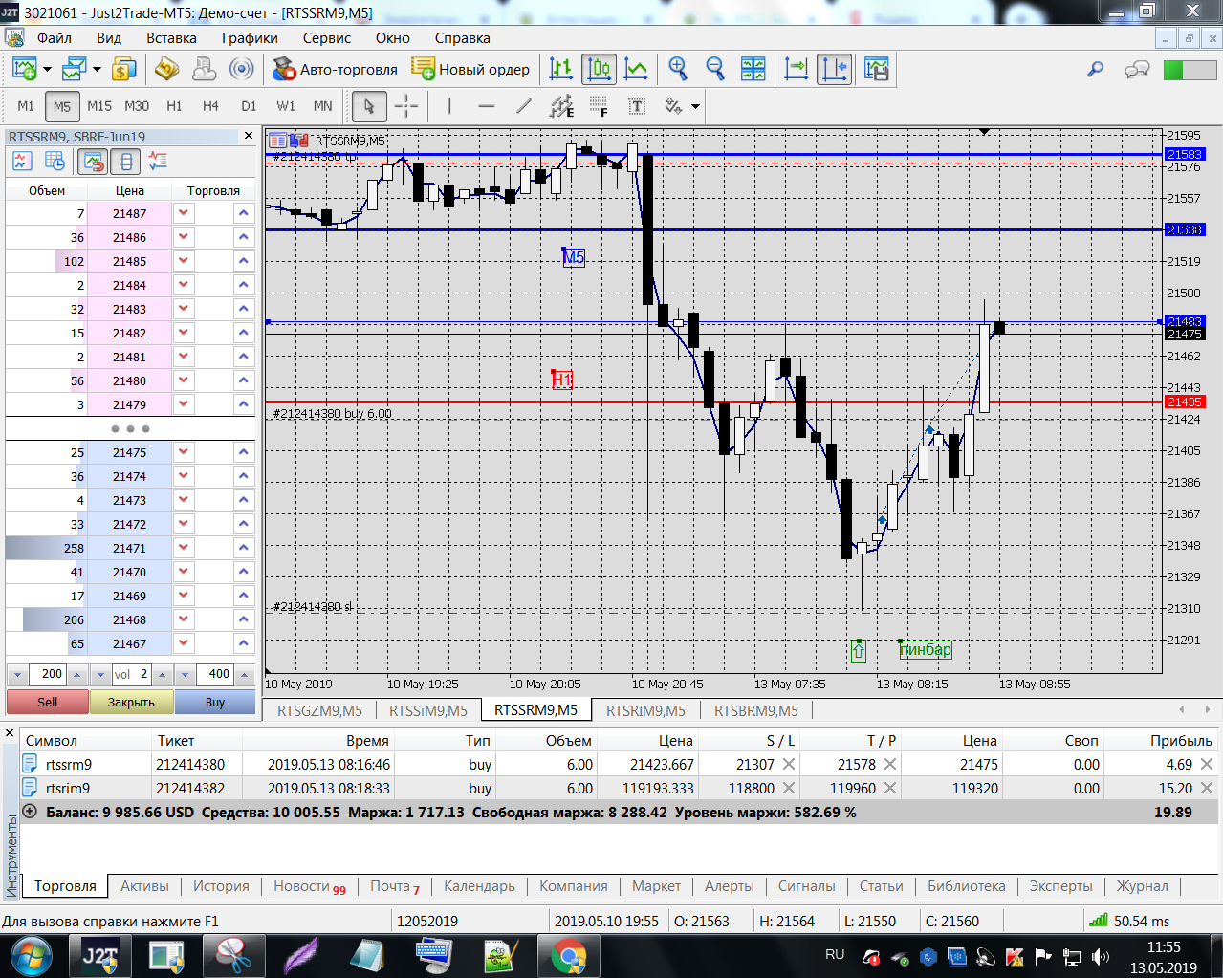
Task: Switch chart to line chart view
Action: (636, 69)
